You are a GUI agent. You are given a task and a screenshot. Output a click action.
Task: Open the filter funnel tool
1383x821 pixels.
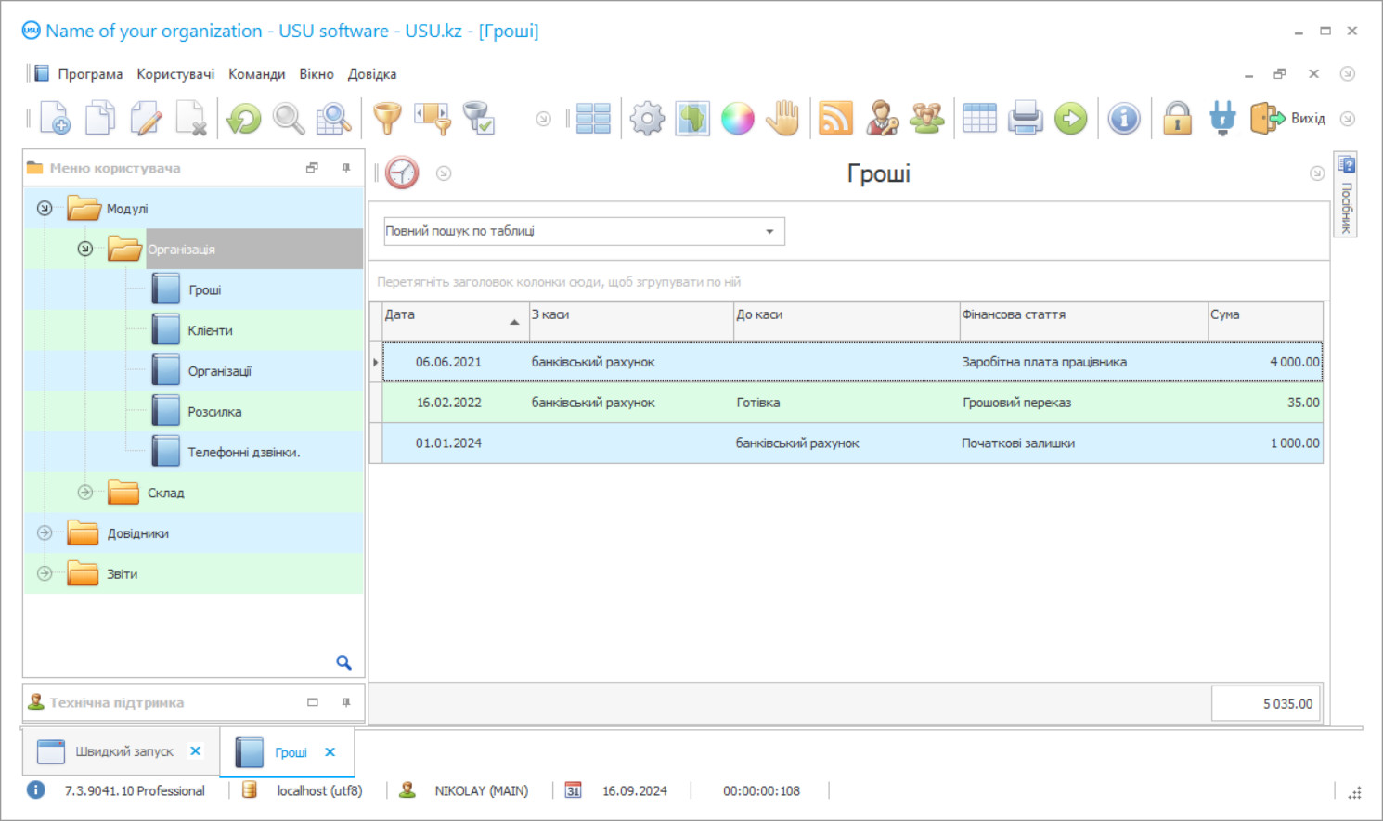387,119
